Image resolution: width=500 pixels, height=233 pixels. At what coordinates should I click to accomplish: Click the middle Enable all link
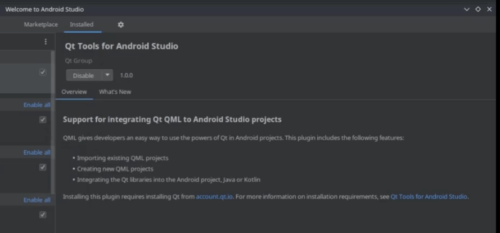point(37,153)
